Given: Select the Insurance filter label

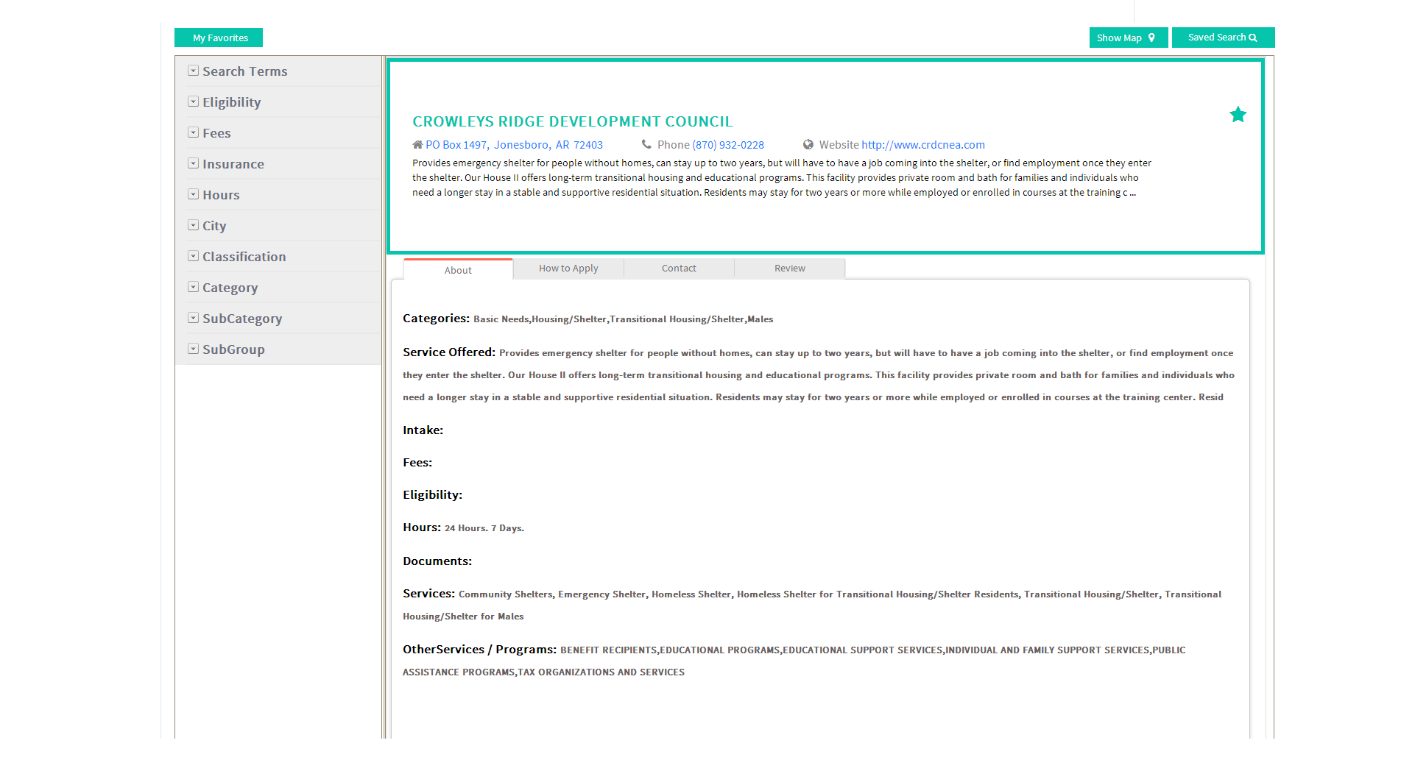Looking at the screenshot, I should pyautogui.click(x=233, y=164).
